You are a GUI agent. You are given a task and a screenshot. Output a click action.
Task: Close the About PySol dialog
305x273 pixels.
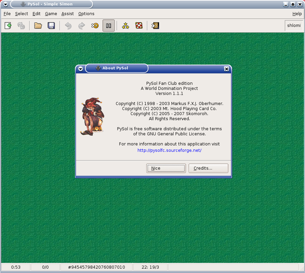[226, 69]
